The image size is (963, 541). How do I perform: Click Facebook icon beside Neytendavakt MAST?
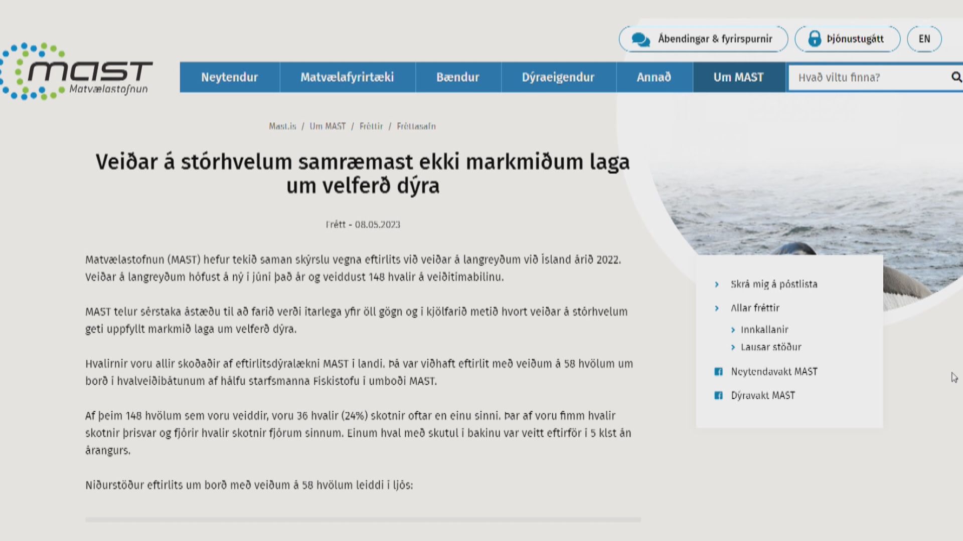[x=718, y=372]
